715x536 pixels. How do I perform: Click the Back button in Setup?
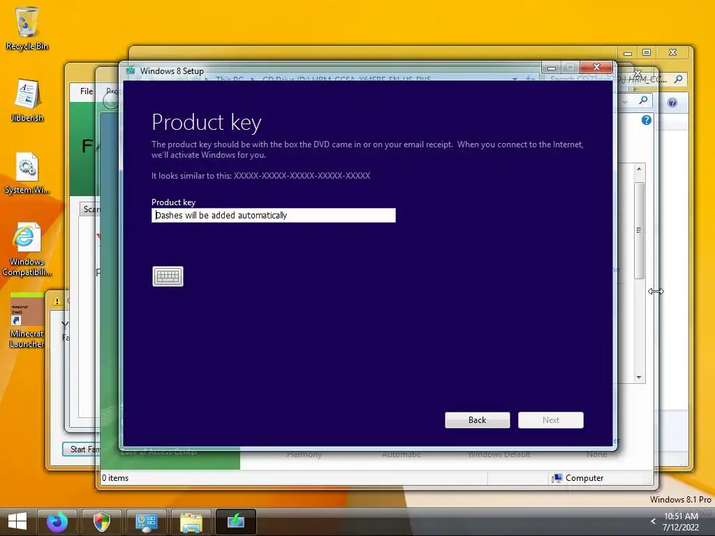coord(477,419)
